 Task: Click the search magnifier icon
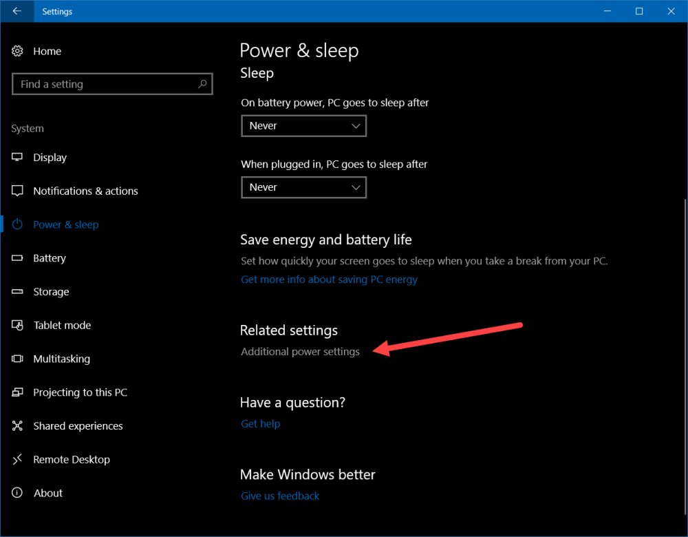(x=202, y=84)
